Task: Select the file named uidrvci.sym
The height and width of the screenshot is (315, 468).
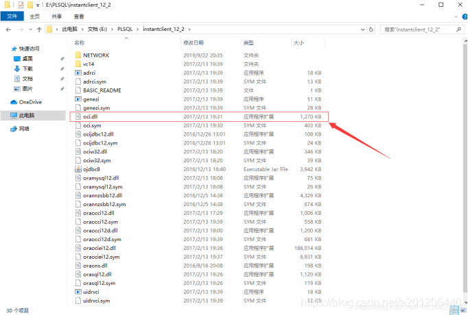Action: (x=96, y=301)
